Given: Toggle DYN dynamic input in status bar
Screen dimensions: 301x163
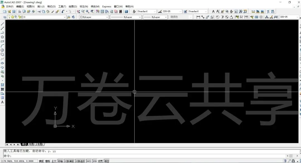Looking at the screenshot, I should pyautogui.click(x=95, y=161).
